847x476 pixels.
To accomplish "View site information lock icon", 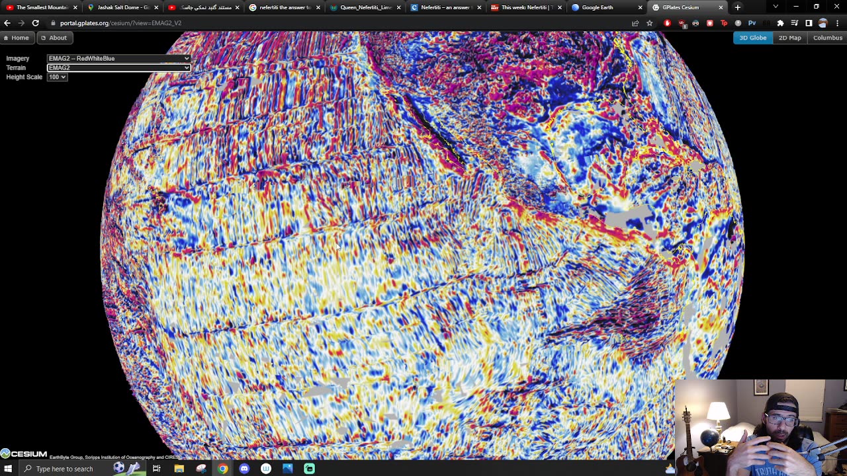I will [53, 23].
